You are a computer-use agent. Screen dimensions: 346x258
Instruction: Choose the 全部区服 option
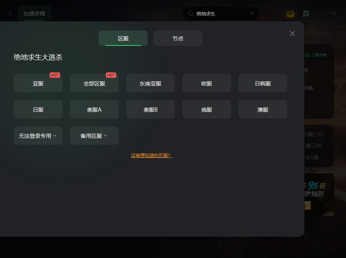(94, 84)
